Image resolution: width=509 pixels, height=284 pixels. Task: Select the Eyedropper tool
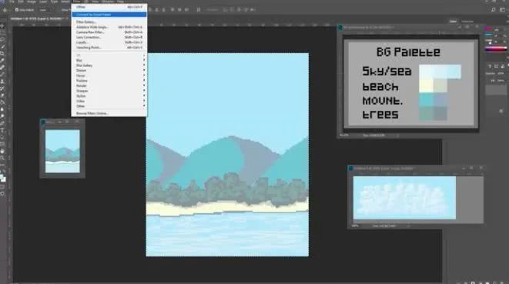click(x=2, y=60)
